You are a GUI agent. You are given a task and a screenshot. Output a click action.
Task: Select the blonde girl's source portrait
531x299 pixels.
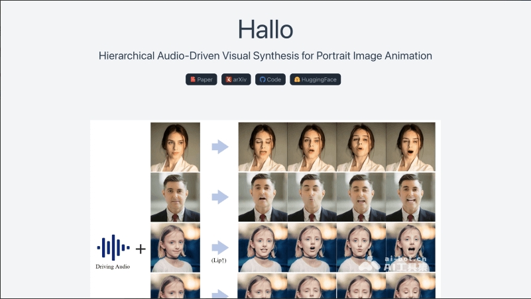coord(175,247)
